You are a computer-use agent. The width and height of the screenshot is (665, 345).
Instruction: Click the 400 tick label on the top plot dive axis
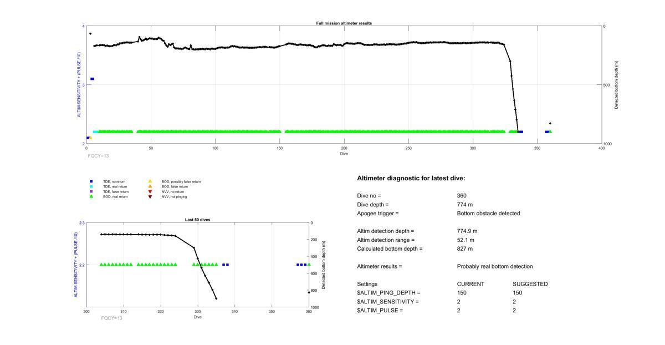click(x=601, y=148)
